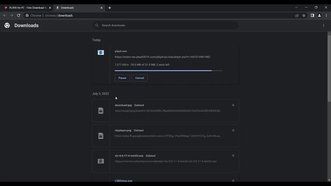Open a new browser tab
Screen dimensions: 331x186
[x=110, y=8]
